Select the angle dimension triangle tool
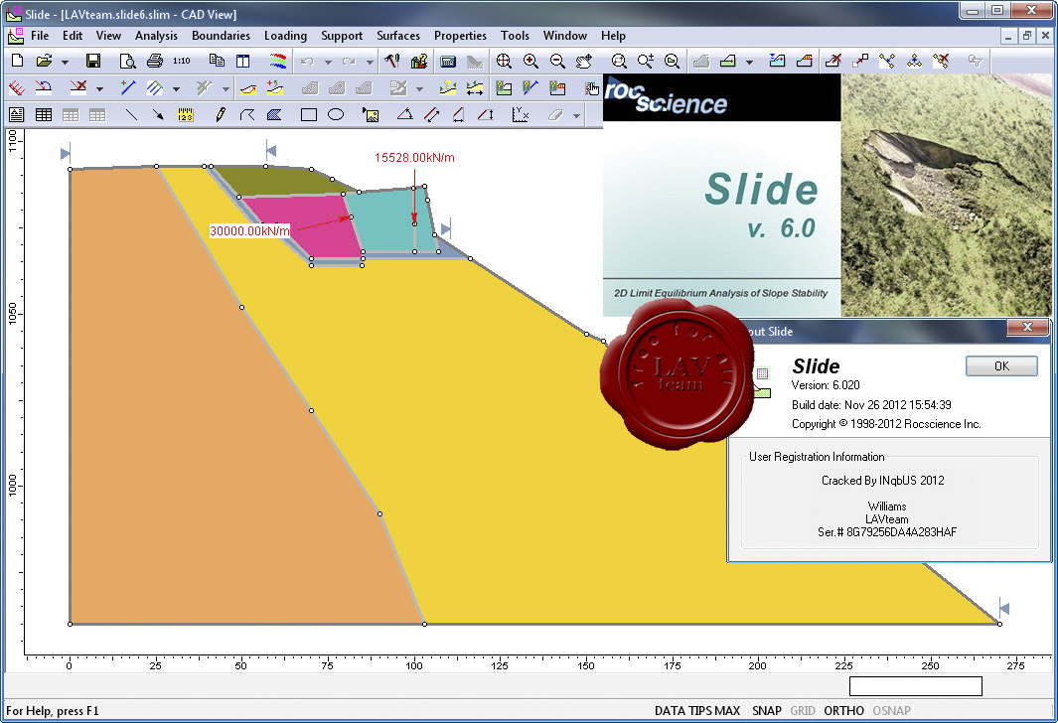This screenshot has width=1058, height=723. 405,115
